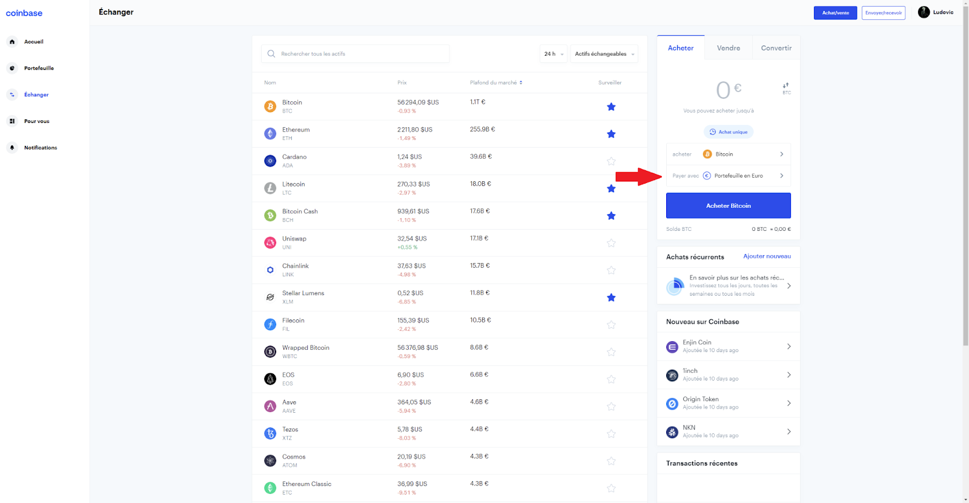Screen dimensions: 969x503
Task: Click the 0 € amount entry
Action: [x=729, y=90]
